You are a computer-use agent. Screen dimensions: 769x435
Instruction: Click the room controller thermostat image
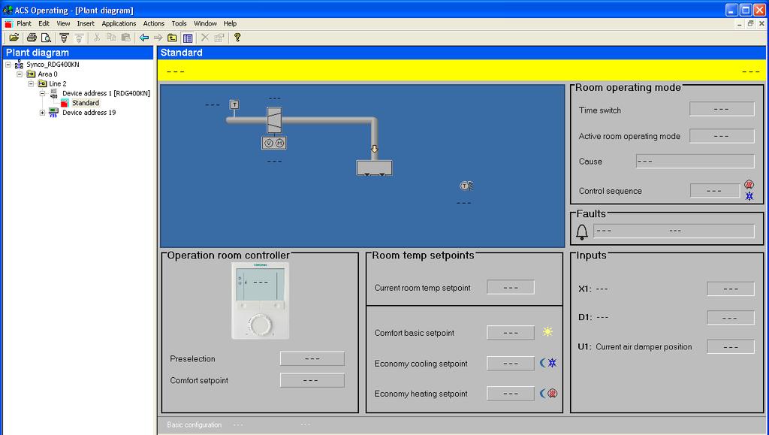click(x=260, y=301)
